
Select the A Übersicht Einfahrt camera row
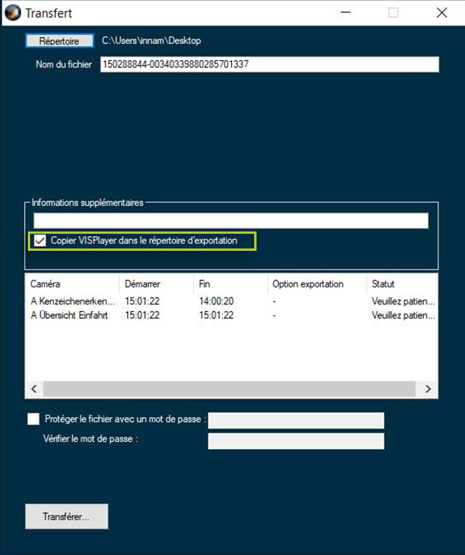tap(74, 316)
